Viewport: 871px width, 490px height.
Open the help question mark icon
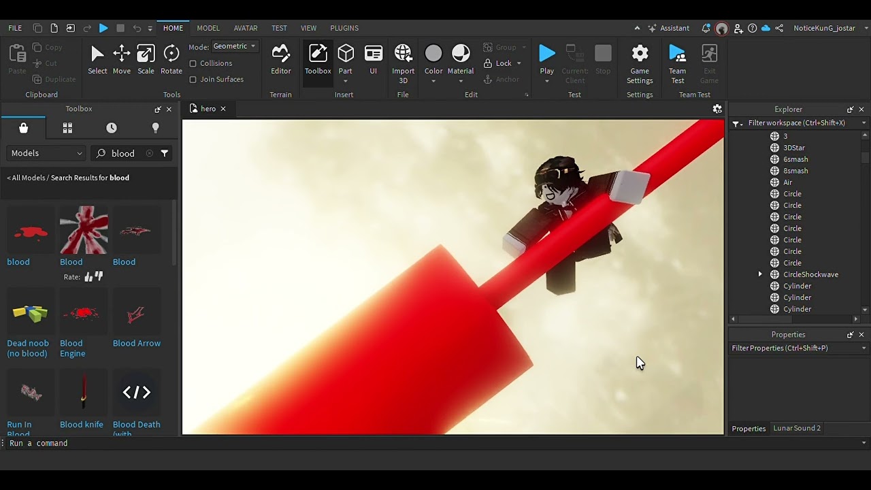click(752, 28)
